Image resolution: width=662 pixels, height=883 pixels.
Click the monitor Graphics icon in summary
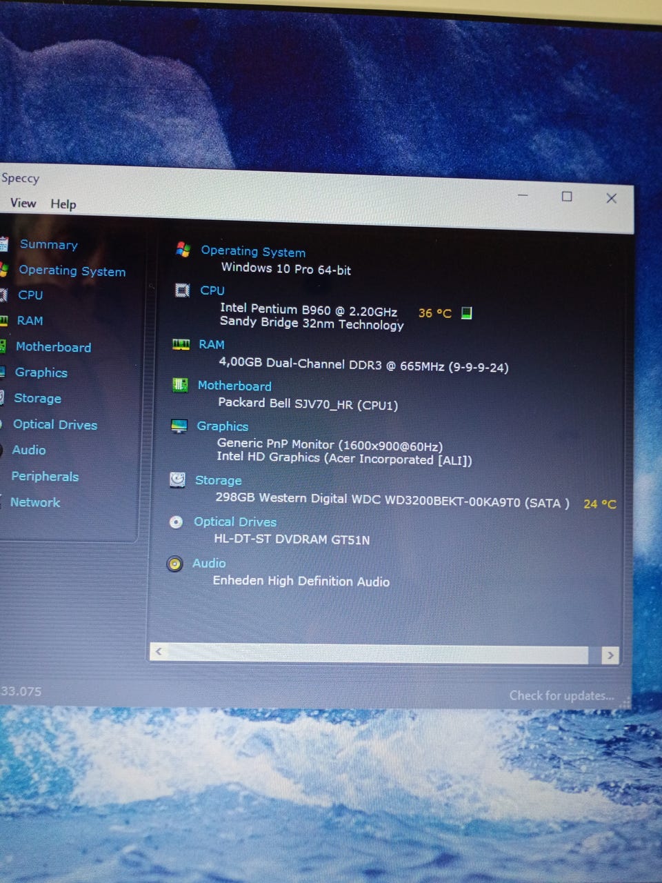click(179, 426)
